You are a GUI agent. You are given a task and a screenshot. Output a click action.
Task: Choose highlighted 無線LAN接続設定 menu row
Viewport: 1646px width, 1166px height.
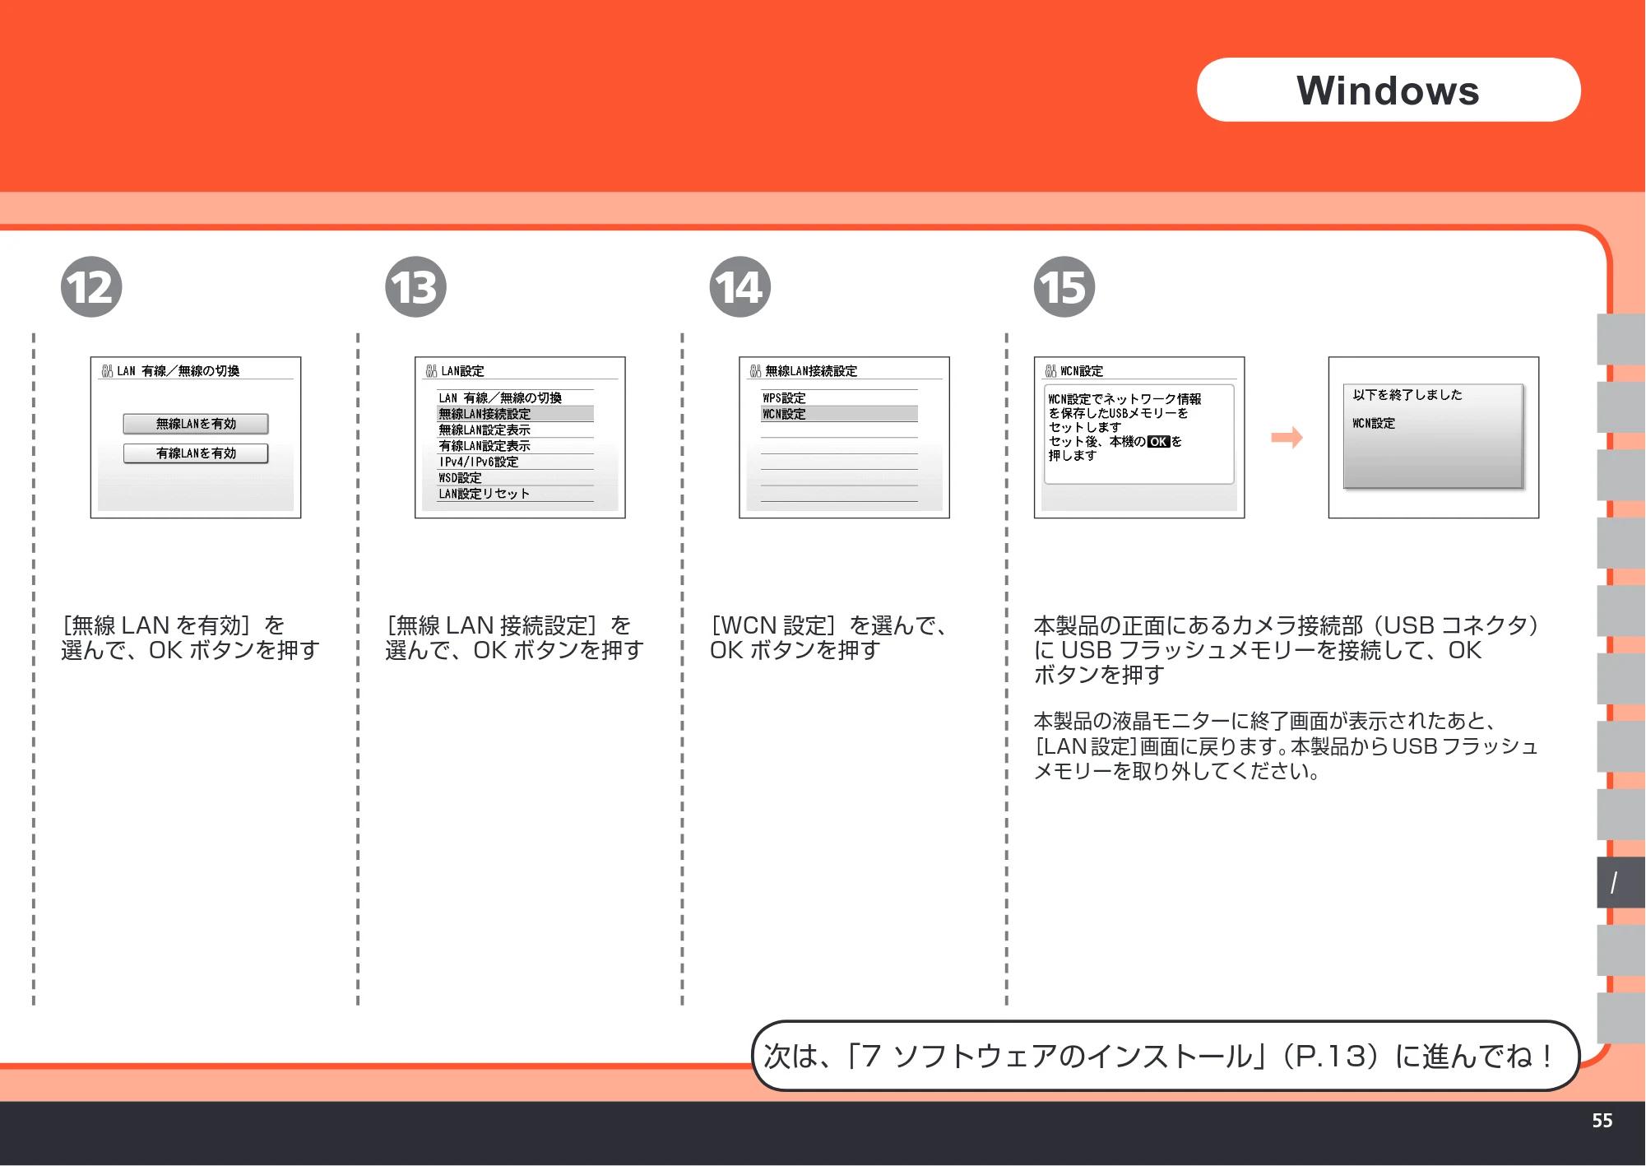pos(515,414)
